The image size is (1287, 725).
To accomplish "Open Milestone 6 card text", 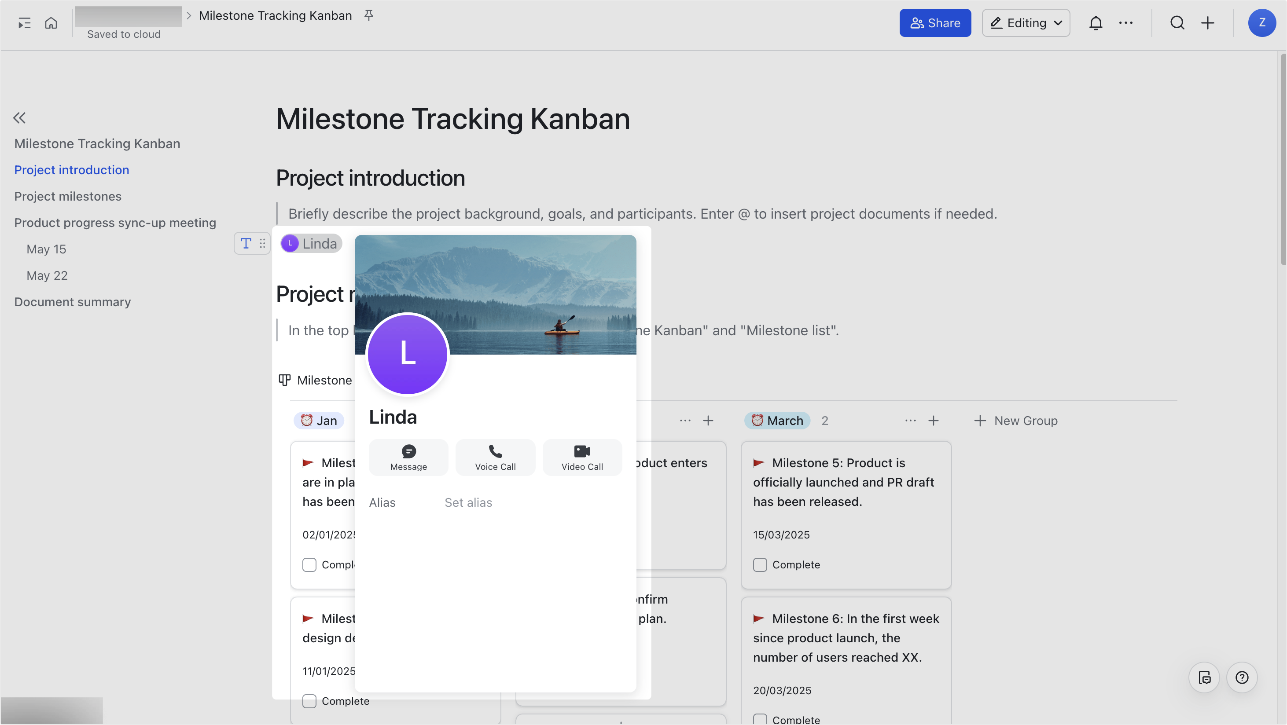I will [x=846, y=638].
